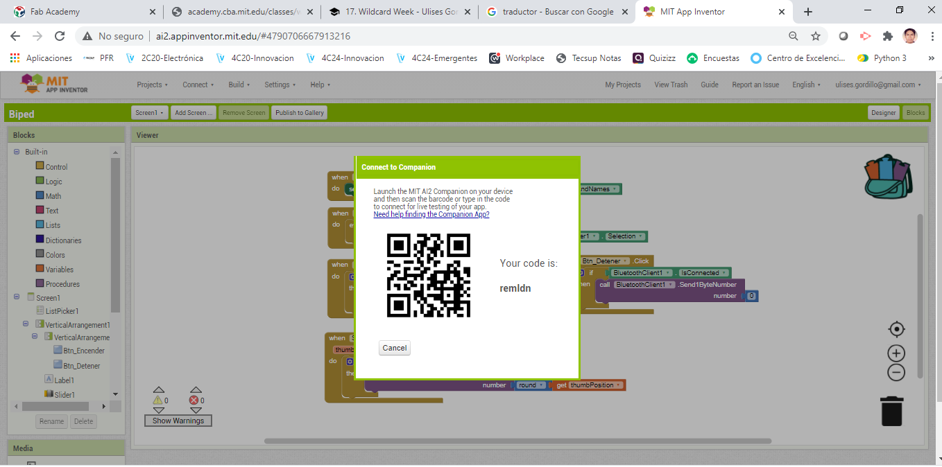Center workspace with the target icon
The height and width of the screenshot is (467, 942).
896,329
